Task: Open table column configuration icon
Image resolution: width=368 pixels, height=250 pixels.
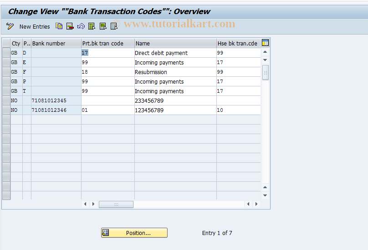Action: (265, 43)
